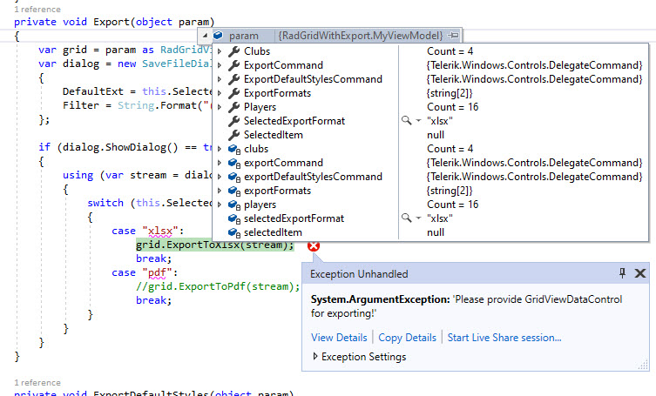Click the wrench icon beside ExportFormats
Screen dimensions: 656x396
point(233,93)
